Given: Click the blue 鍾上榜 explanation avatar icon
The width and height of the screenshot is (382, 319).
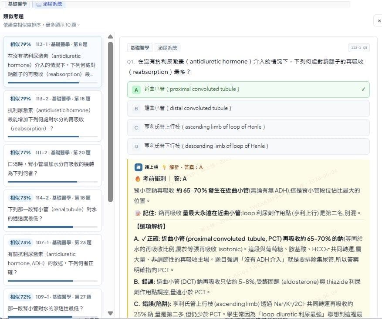Looking at the screenshot, I should pyautogui.click(x=139, y=167).
